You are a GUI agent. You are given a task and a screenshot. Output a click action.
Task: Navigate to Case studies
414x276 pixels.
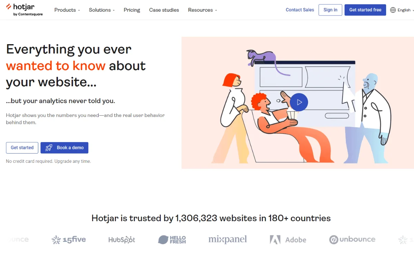pos(164,10)
